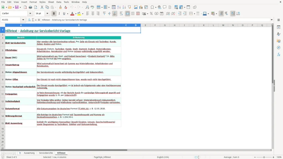283x159 pixels.
Task: Toggle Center Horizontally
Action: tap(93, 14)
